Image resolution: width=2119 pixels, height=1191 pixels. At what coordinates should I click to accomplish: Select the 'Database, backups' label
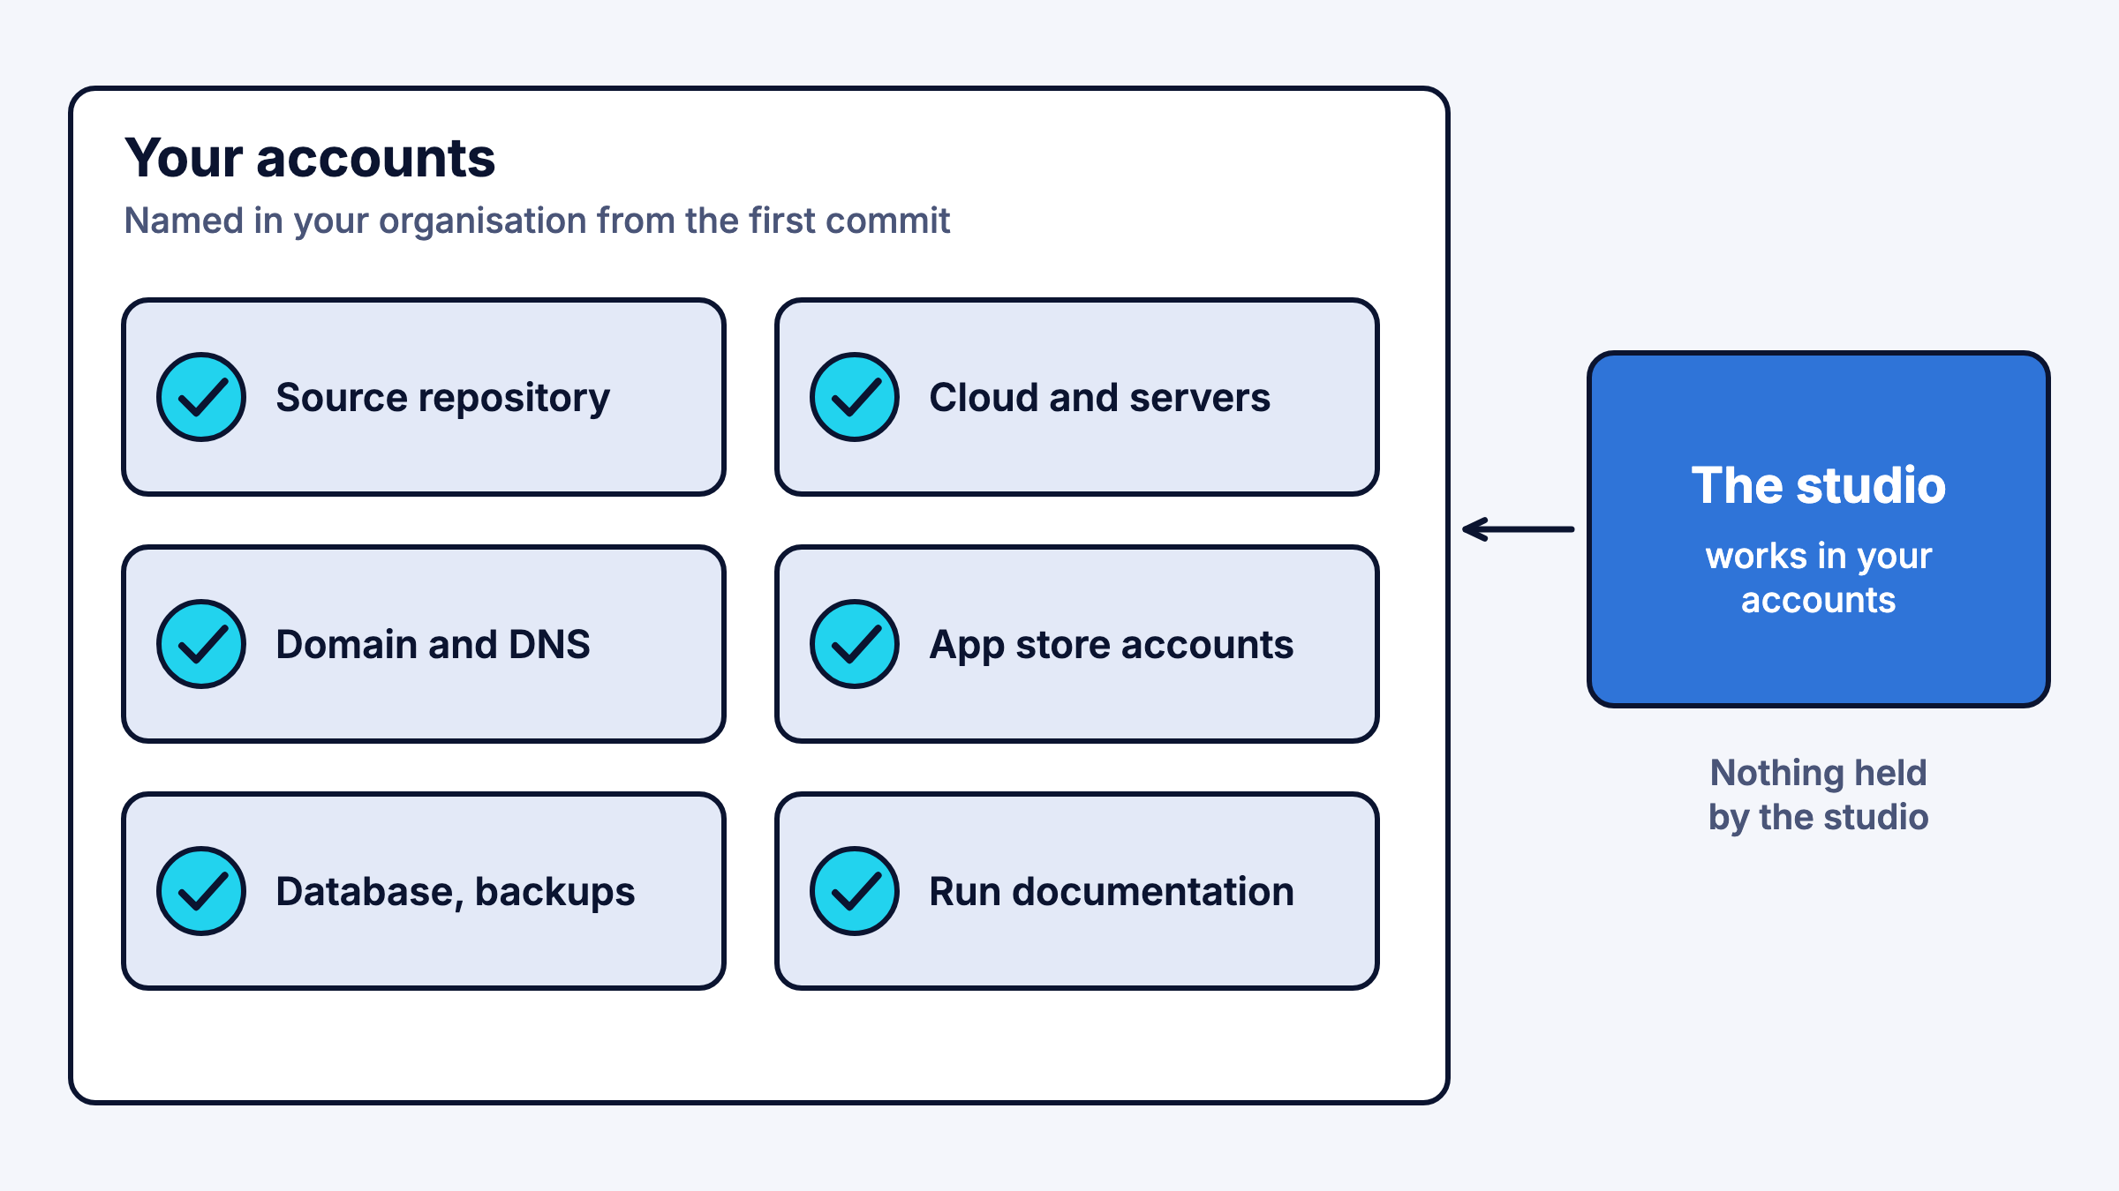coord(455,892)
